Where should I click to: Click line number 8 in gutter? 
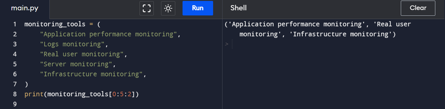tap(15, 94)
